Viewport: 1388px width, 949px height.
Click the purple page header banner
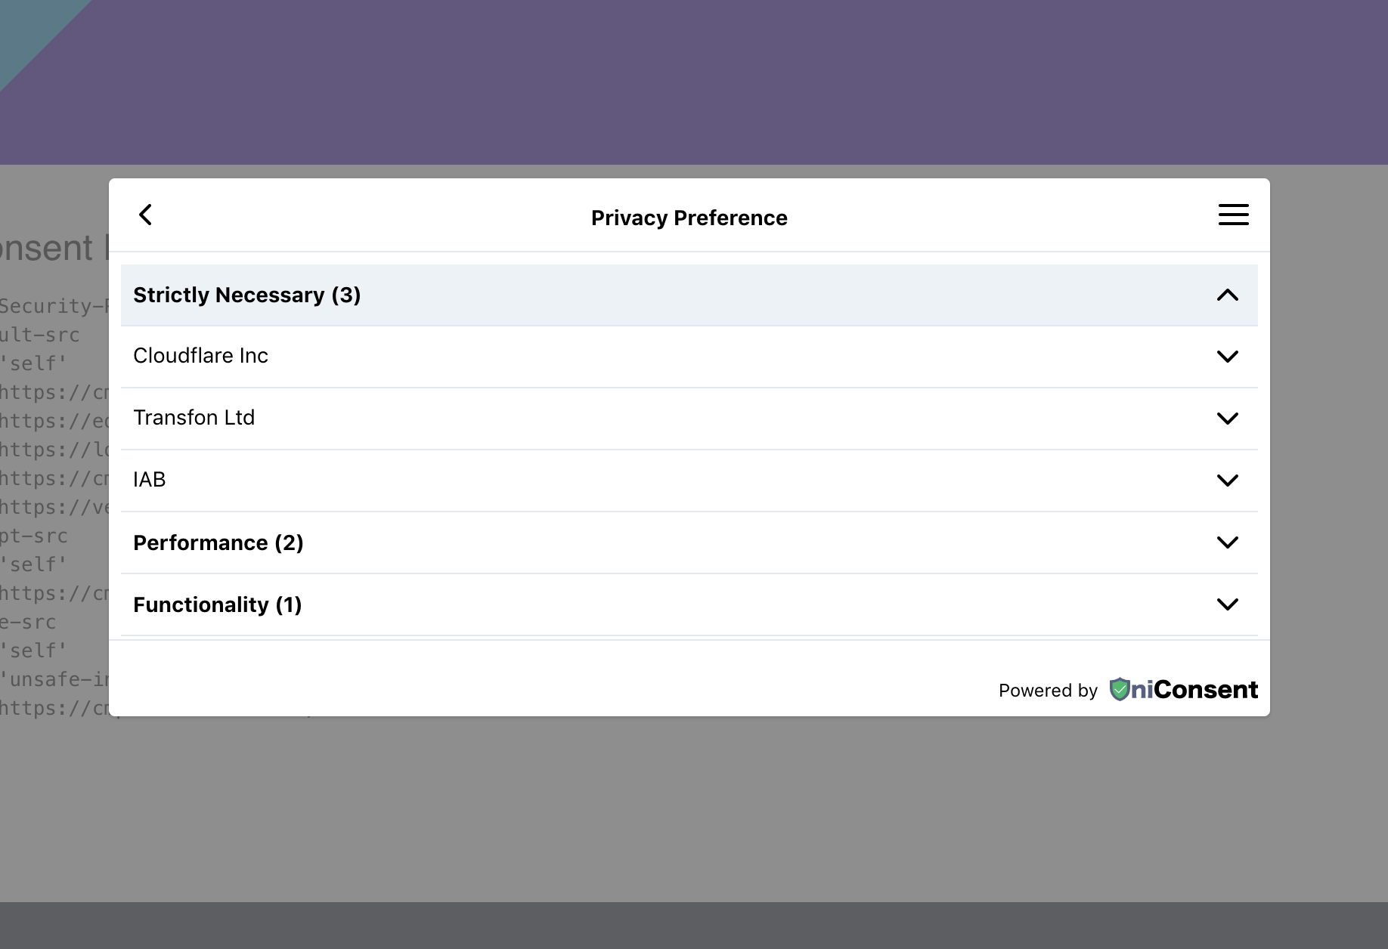[x=694, y=82]
